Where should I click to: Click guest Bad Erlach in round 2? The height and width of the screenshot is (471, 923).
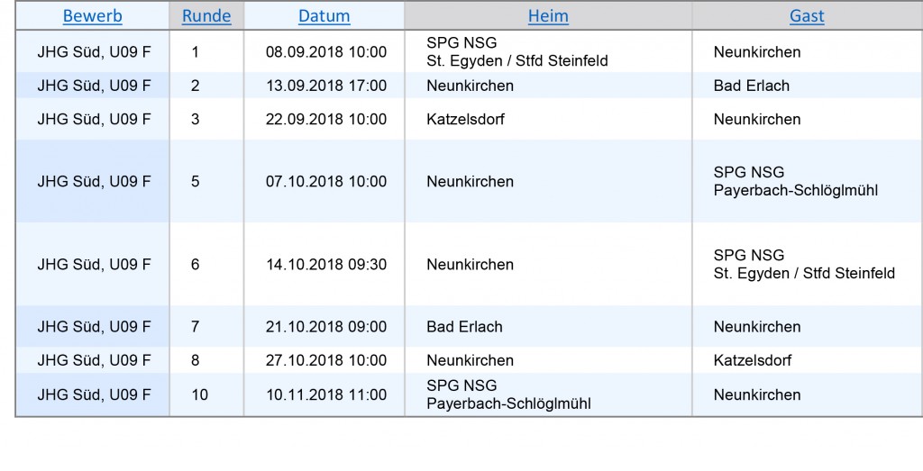click(x=752, y=86)
